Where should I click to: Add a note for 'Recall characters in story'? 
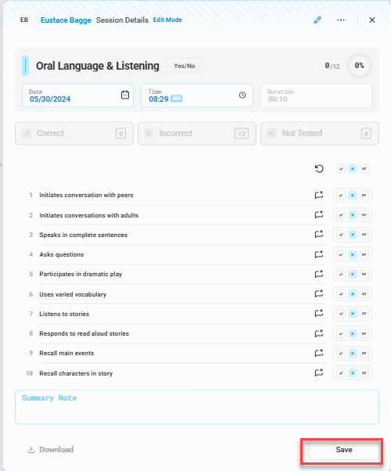point(319,372)
